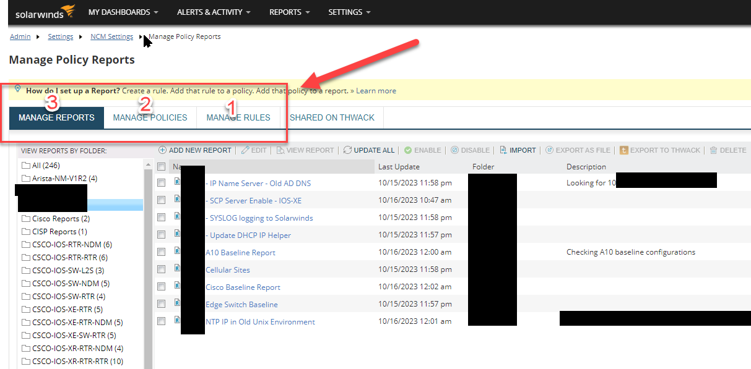Click the folder tree vertical scrollbar

[x=148, y=269]
